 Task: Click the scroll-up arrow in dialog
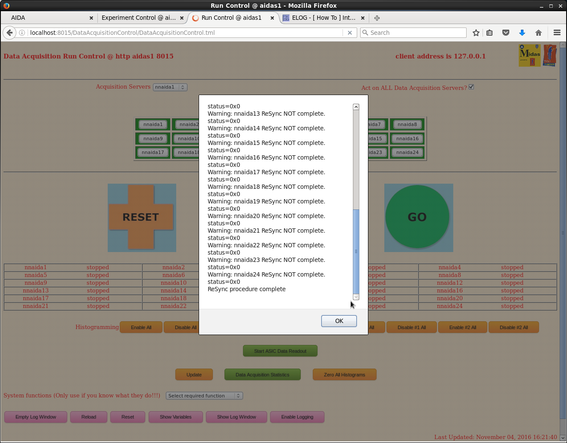[356, 107]
